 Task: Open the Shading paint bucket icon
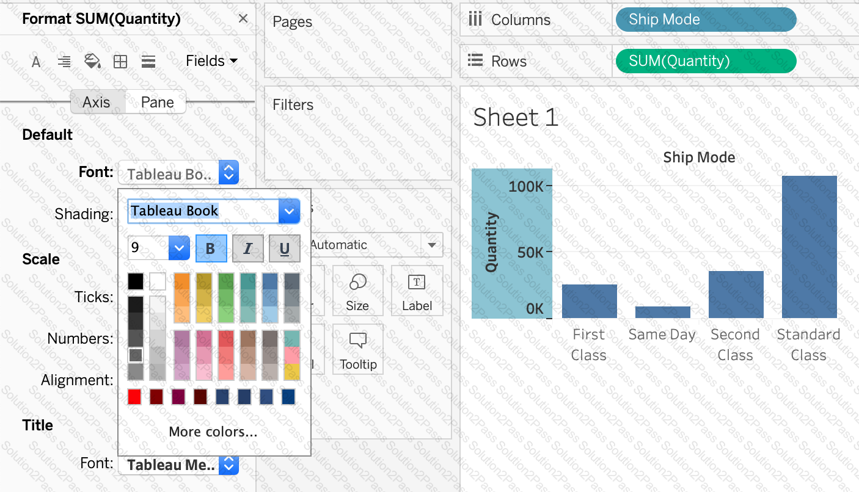click(92, 62)
